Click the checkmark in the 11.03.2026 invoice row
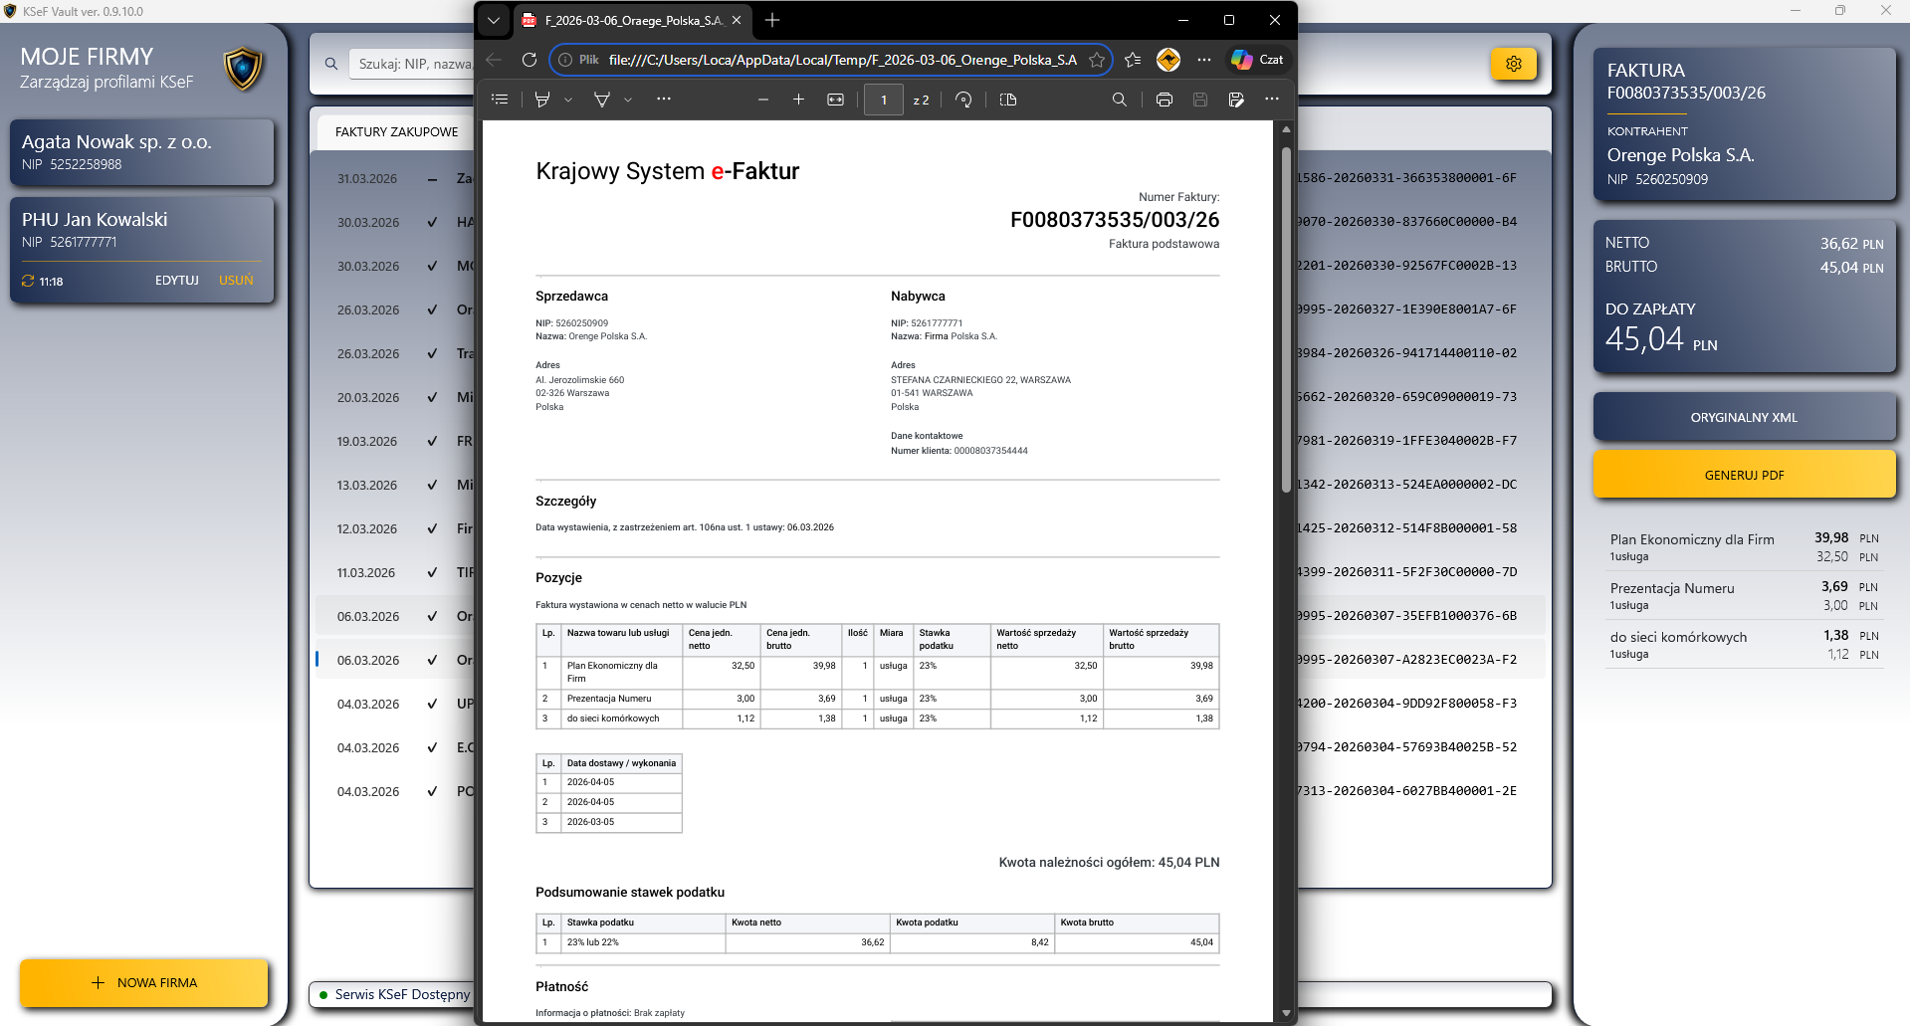The image size is (1910, 1026). (x=432, y=572)
